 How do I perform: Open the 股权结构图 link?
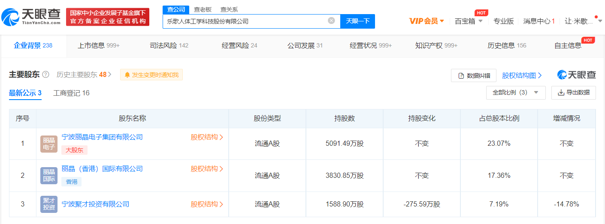pyautogui.click(x=522, y=75)
